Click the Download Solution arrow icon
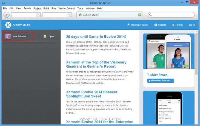 point(149,81)
